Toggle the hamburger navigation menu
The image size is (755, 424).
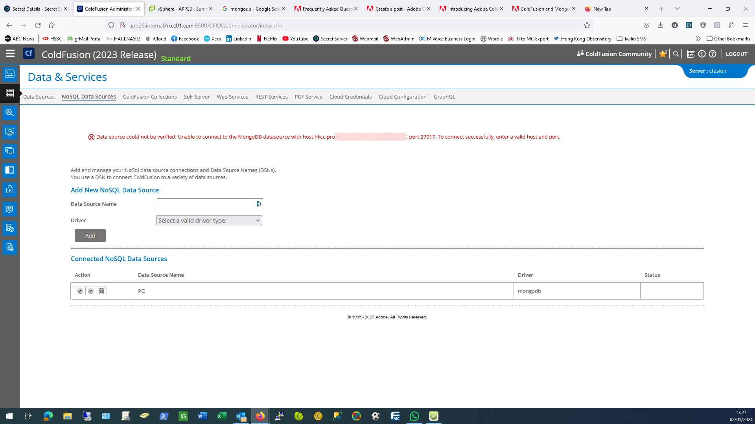[x=10, y=54]
